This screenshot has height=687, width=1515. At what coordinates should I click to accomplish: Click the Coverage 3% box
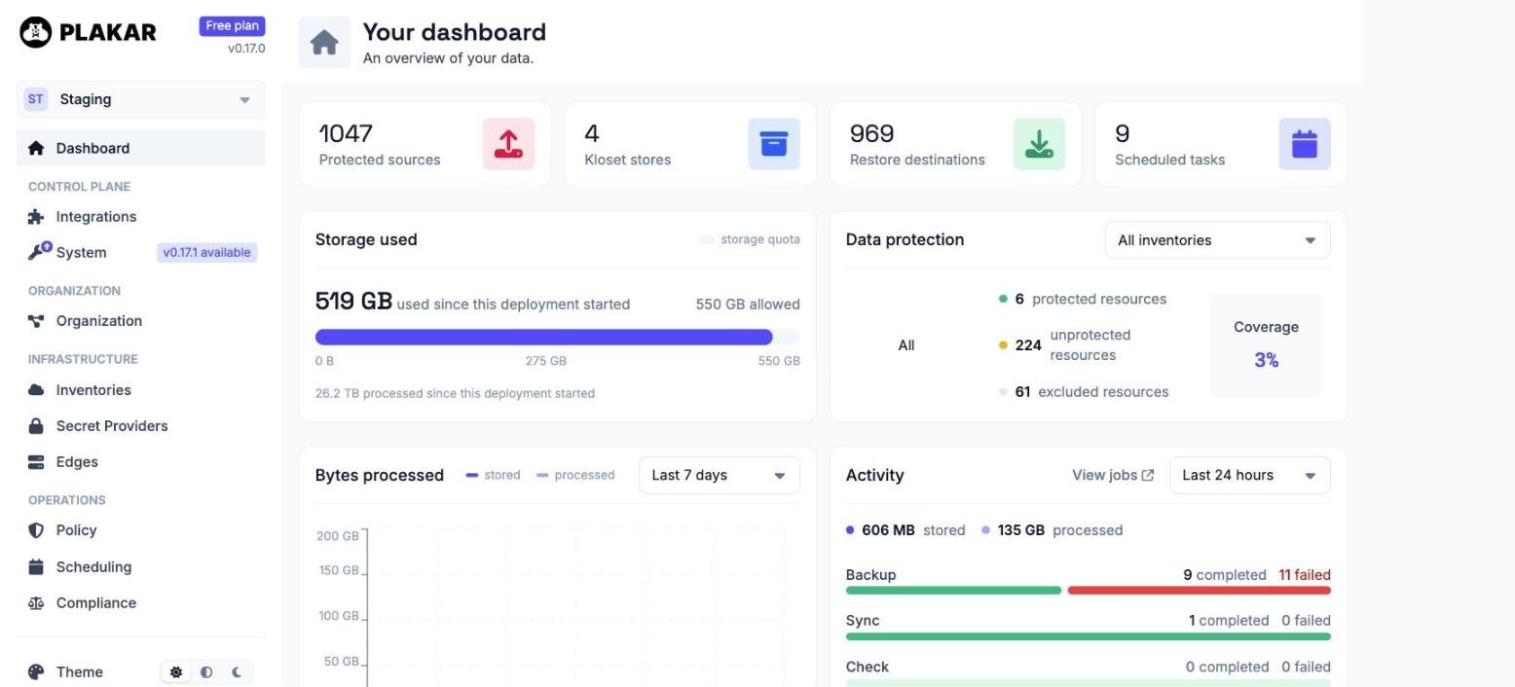(x=1266, y=344)
